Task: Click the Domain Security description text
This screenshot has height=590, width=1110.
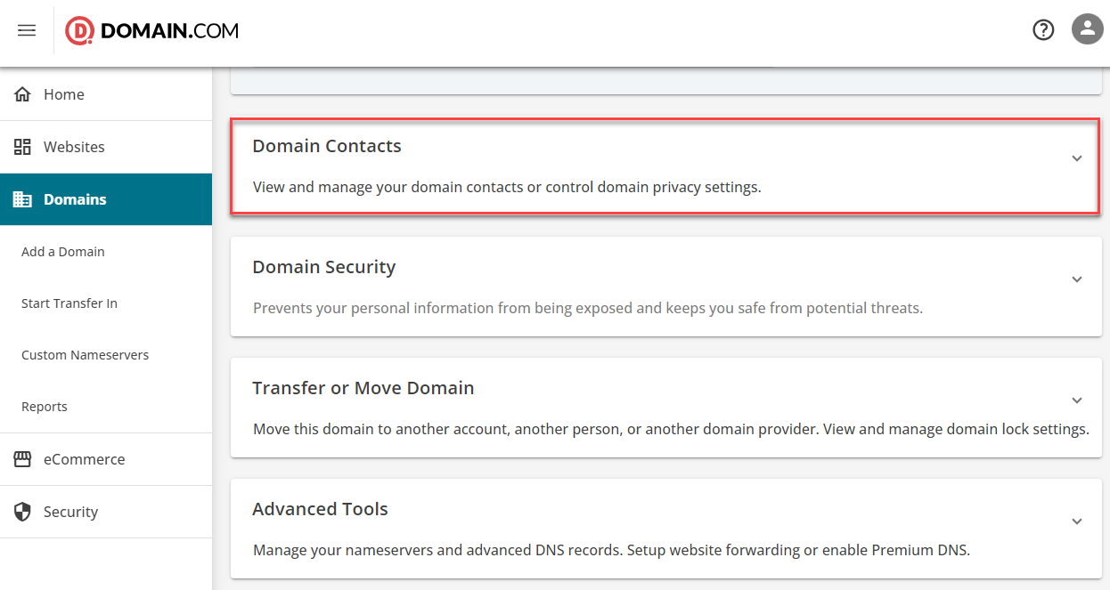Action: click(587, 308)
